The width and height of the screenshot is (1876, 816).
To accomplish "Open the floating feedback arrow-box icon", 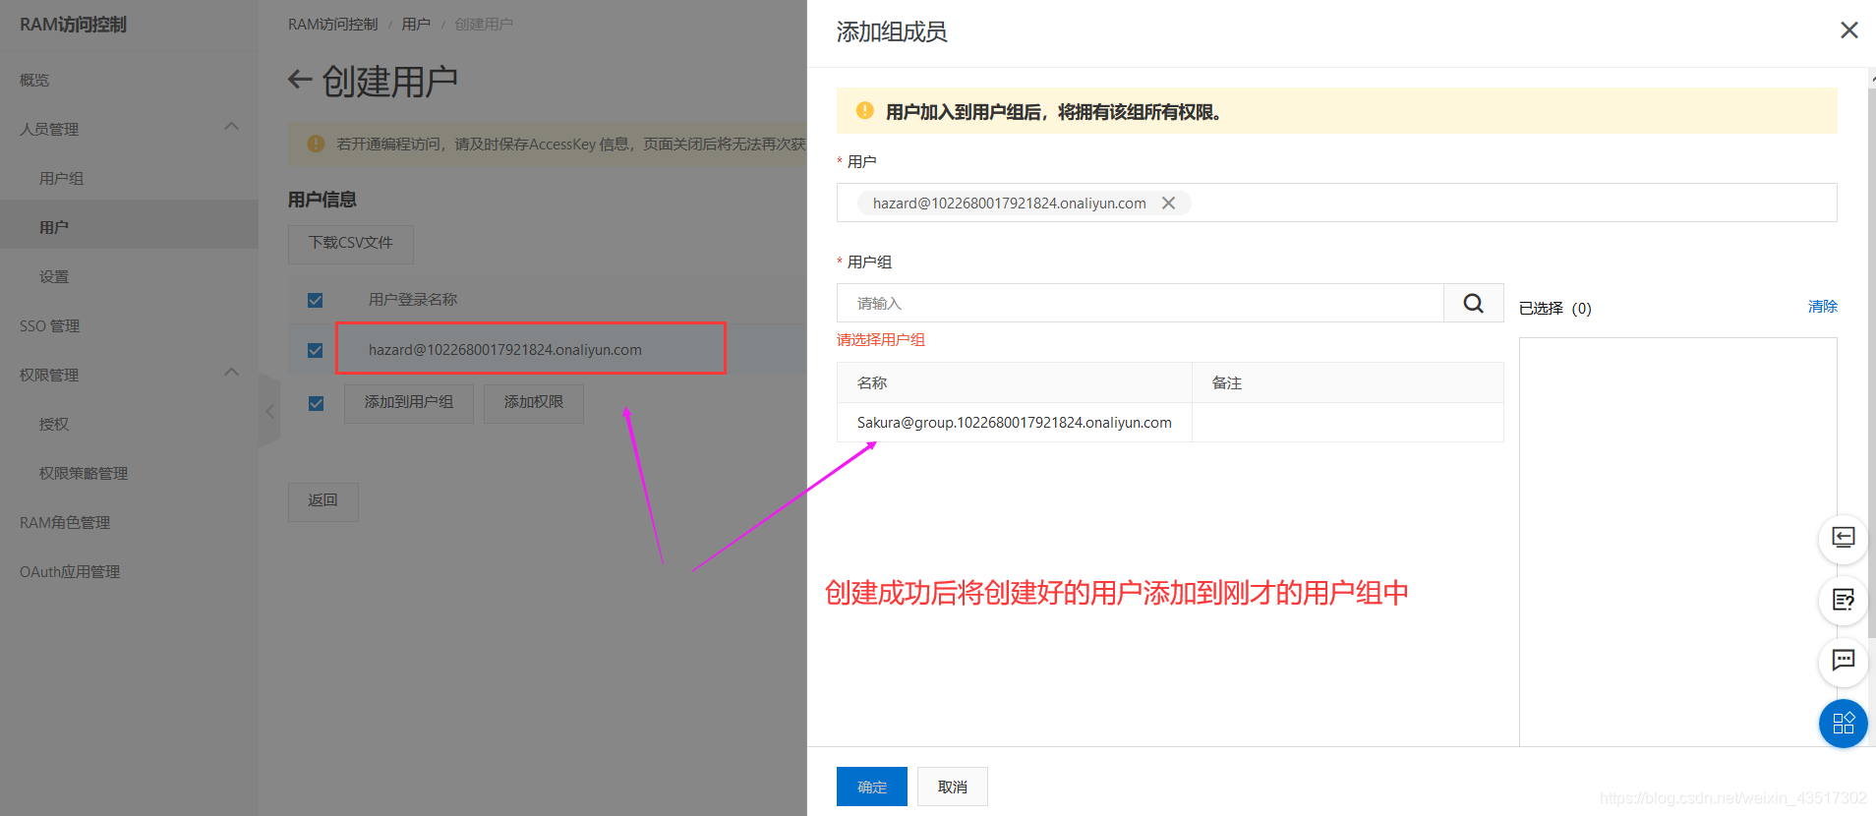I will [x=1843, y=539].
